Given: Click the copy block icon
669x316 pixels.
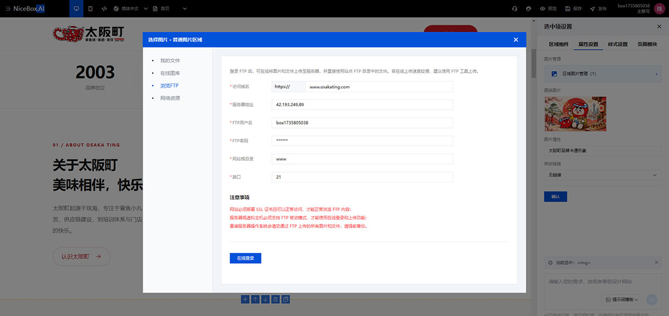Looking at the screenshot, I should (x=285, y=299).
